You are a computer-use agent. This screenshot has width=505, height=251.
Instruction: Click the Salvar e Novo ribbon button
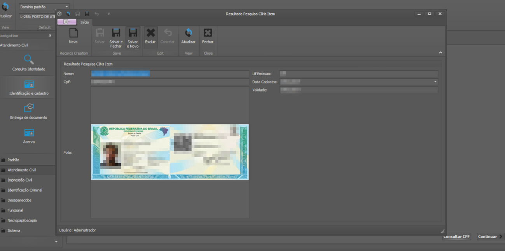(x=133, y=38)
